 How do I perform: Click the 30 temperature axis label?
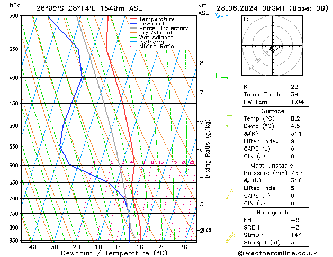pyautogui.click(x=184, y=247)
